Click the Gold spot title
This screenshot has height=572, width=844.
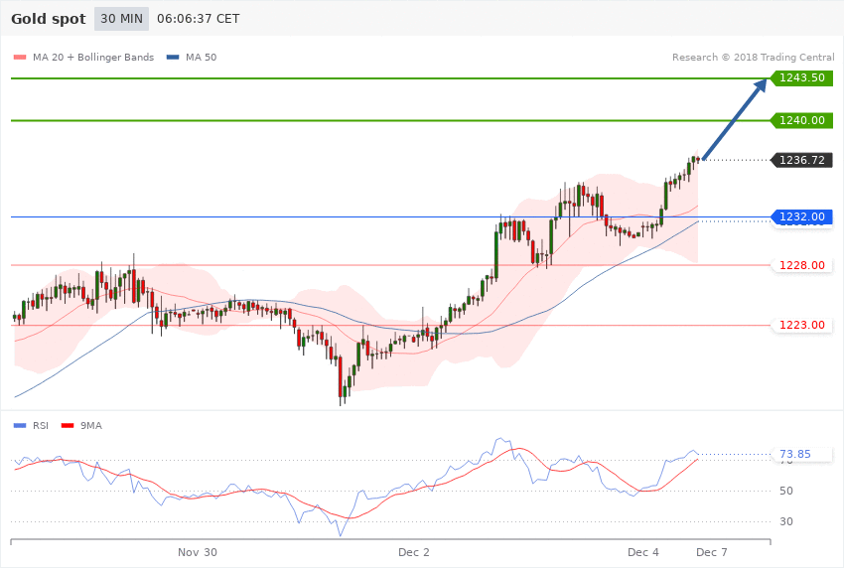coord(49,19)
